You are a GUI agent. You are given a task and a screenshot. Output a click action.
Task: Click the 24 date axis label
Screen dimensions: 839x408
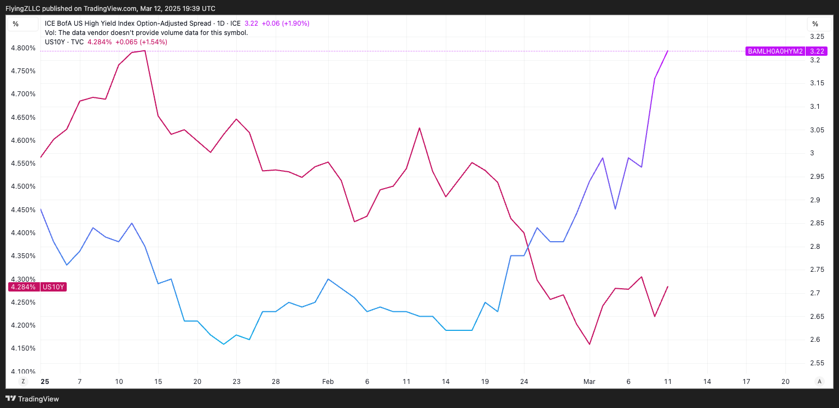pyautogui.click(x=524, y=381)
